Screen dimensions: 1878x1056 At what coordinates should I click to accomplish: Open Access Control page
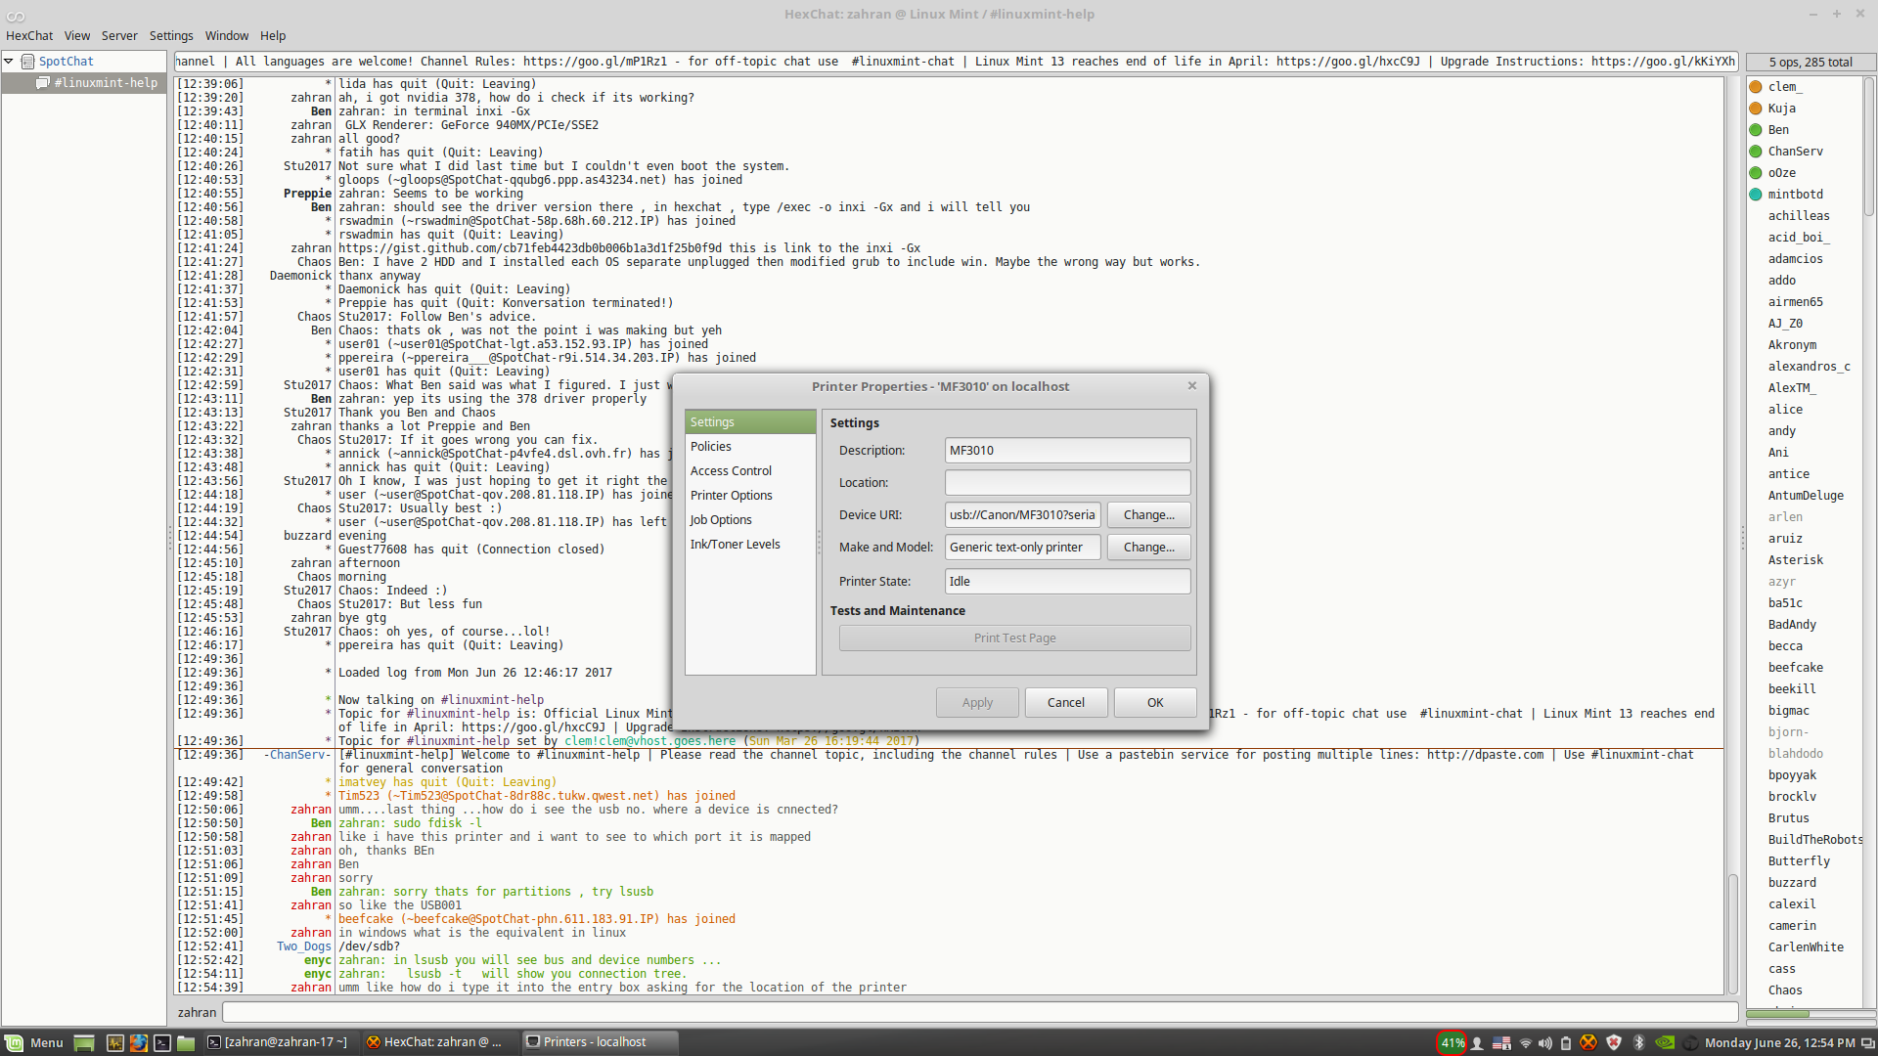click(750, 471)
